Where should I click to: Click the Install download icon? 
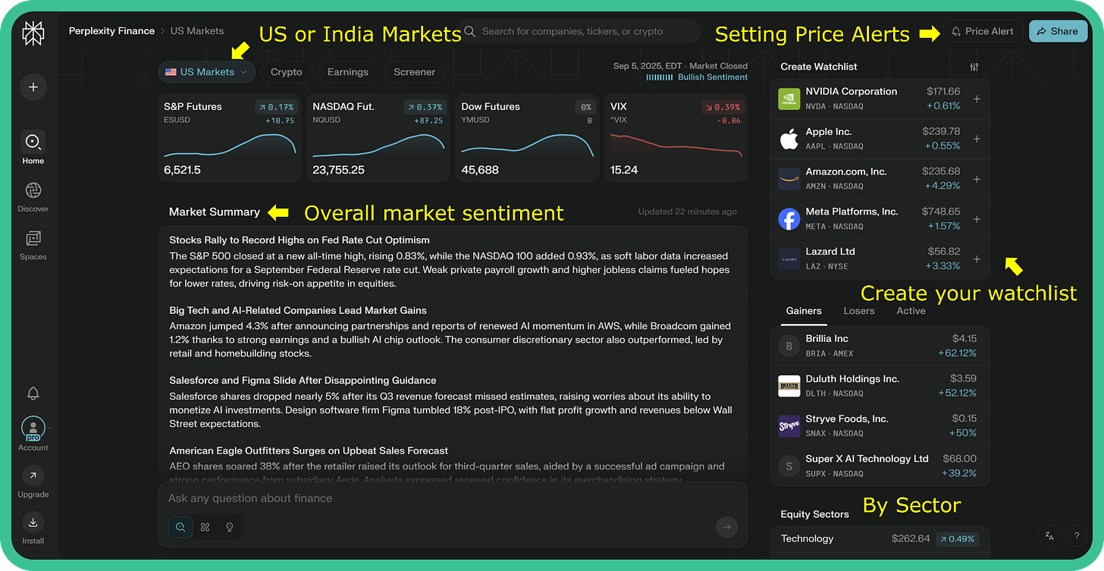click(33, 522)
